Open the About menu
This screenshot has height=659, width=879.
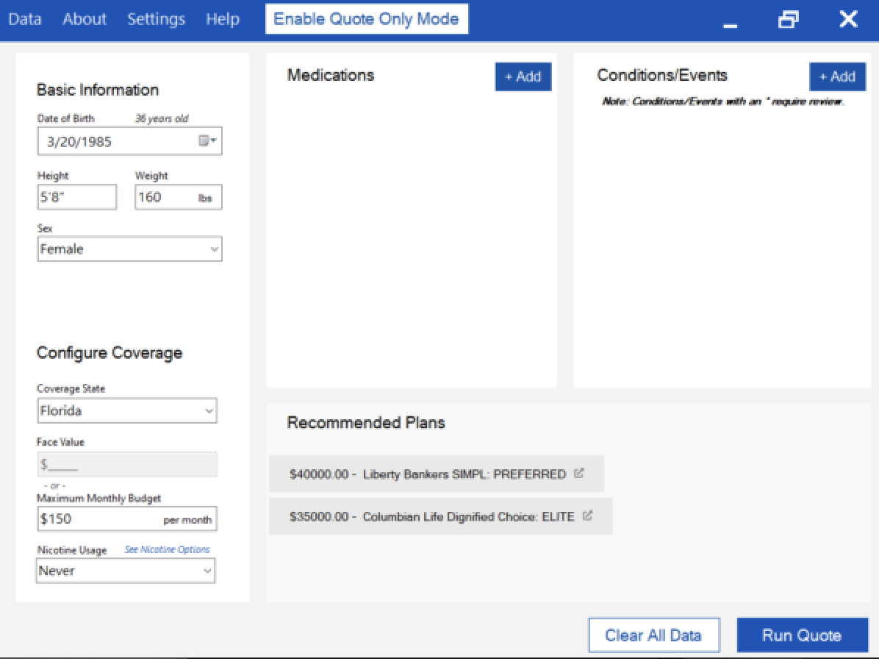tap(85, 19)
